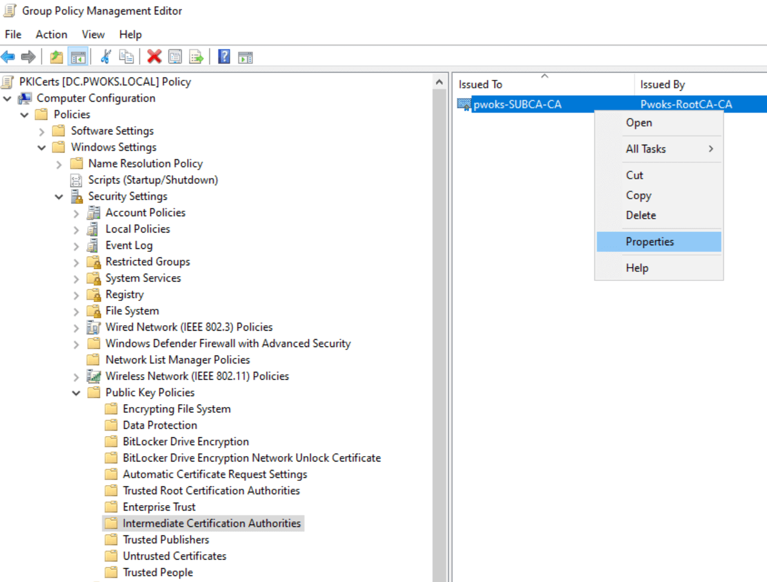
Task: Click the PKICerts policy root icon
Action: 8,82
